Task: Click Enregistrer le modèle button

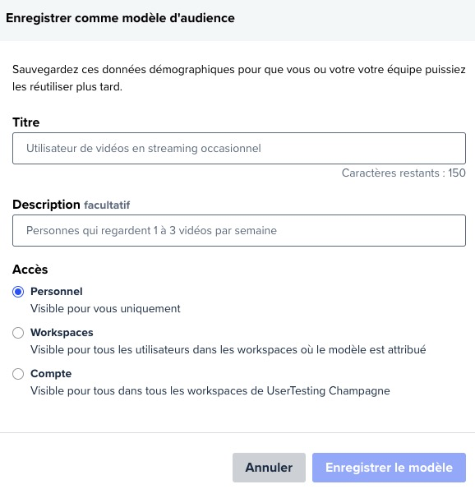Action: click(x=389, y=468)
